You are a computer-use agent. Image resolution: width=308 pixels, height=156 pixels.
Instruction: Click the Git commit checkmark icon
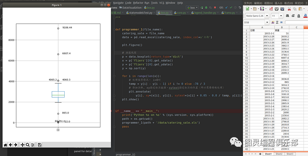pos(231,8)
